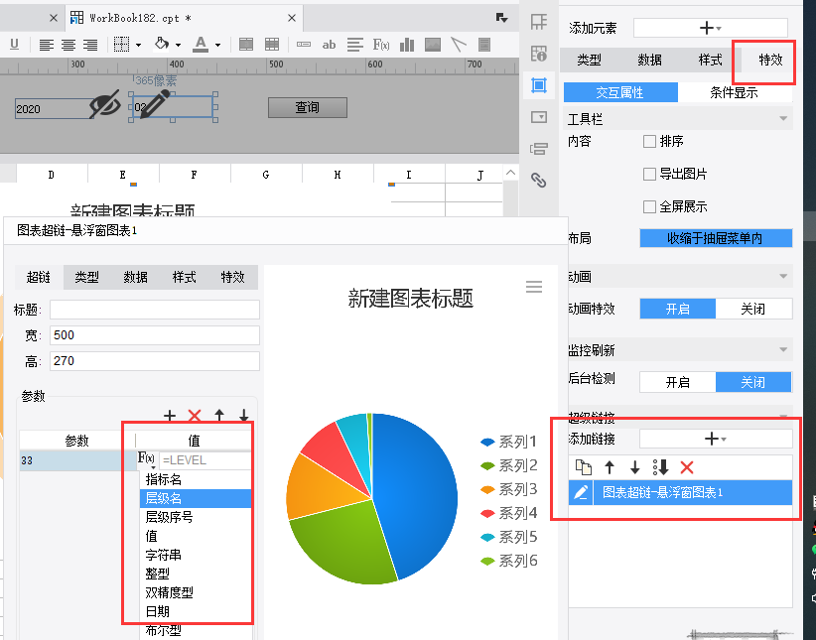Open widget settings sidebar icon

(539, 117)
